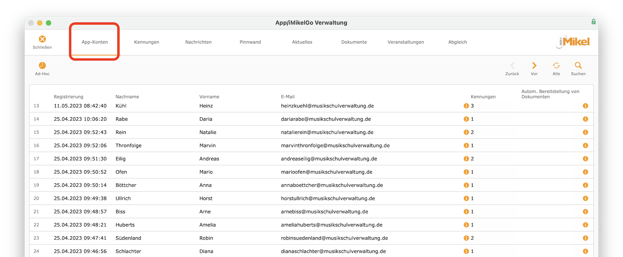Viewport: 623px width, 257px height.
Task: Switch to the Abgleich tab
Action: 458,42
